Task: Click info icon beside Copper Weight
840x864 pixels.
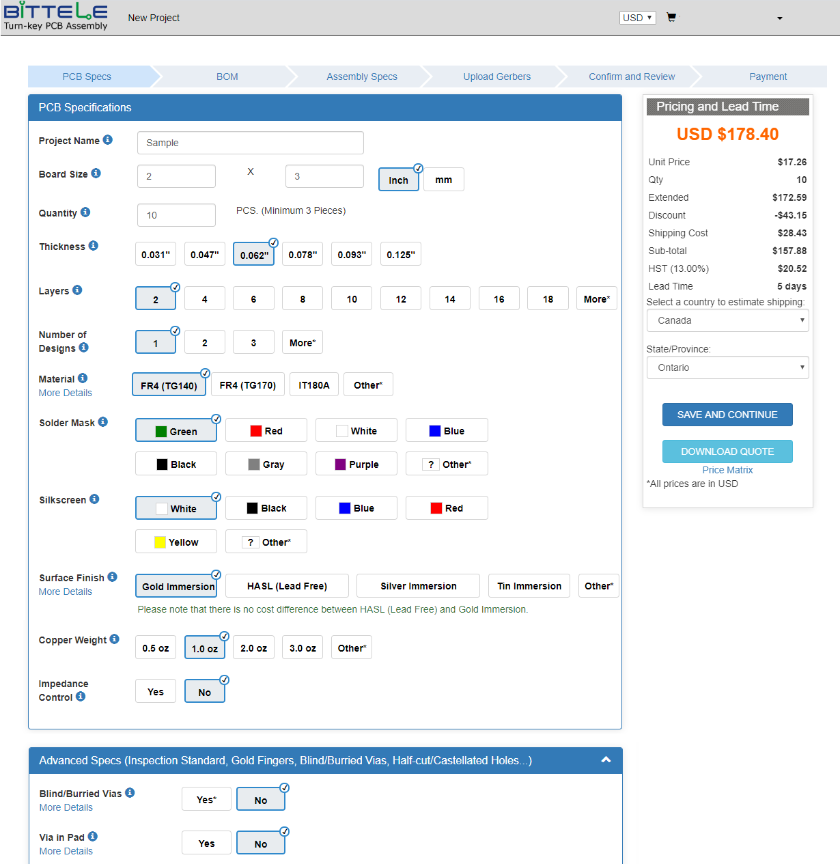Action: (x=115, y=639)
